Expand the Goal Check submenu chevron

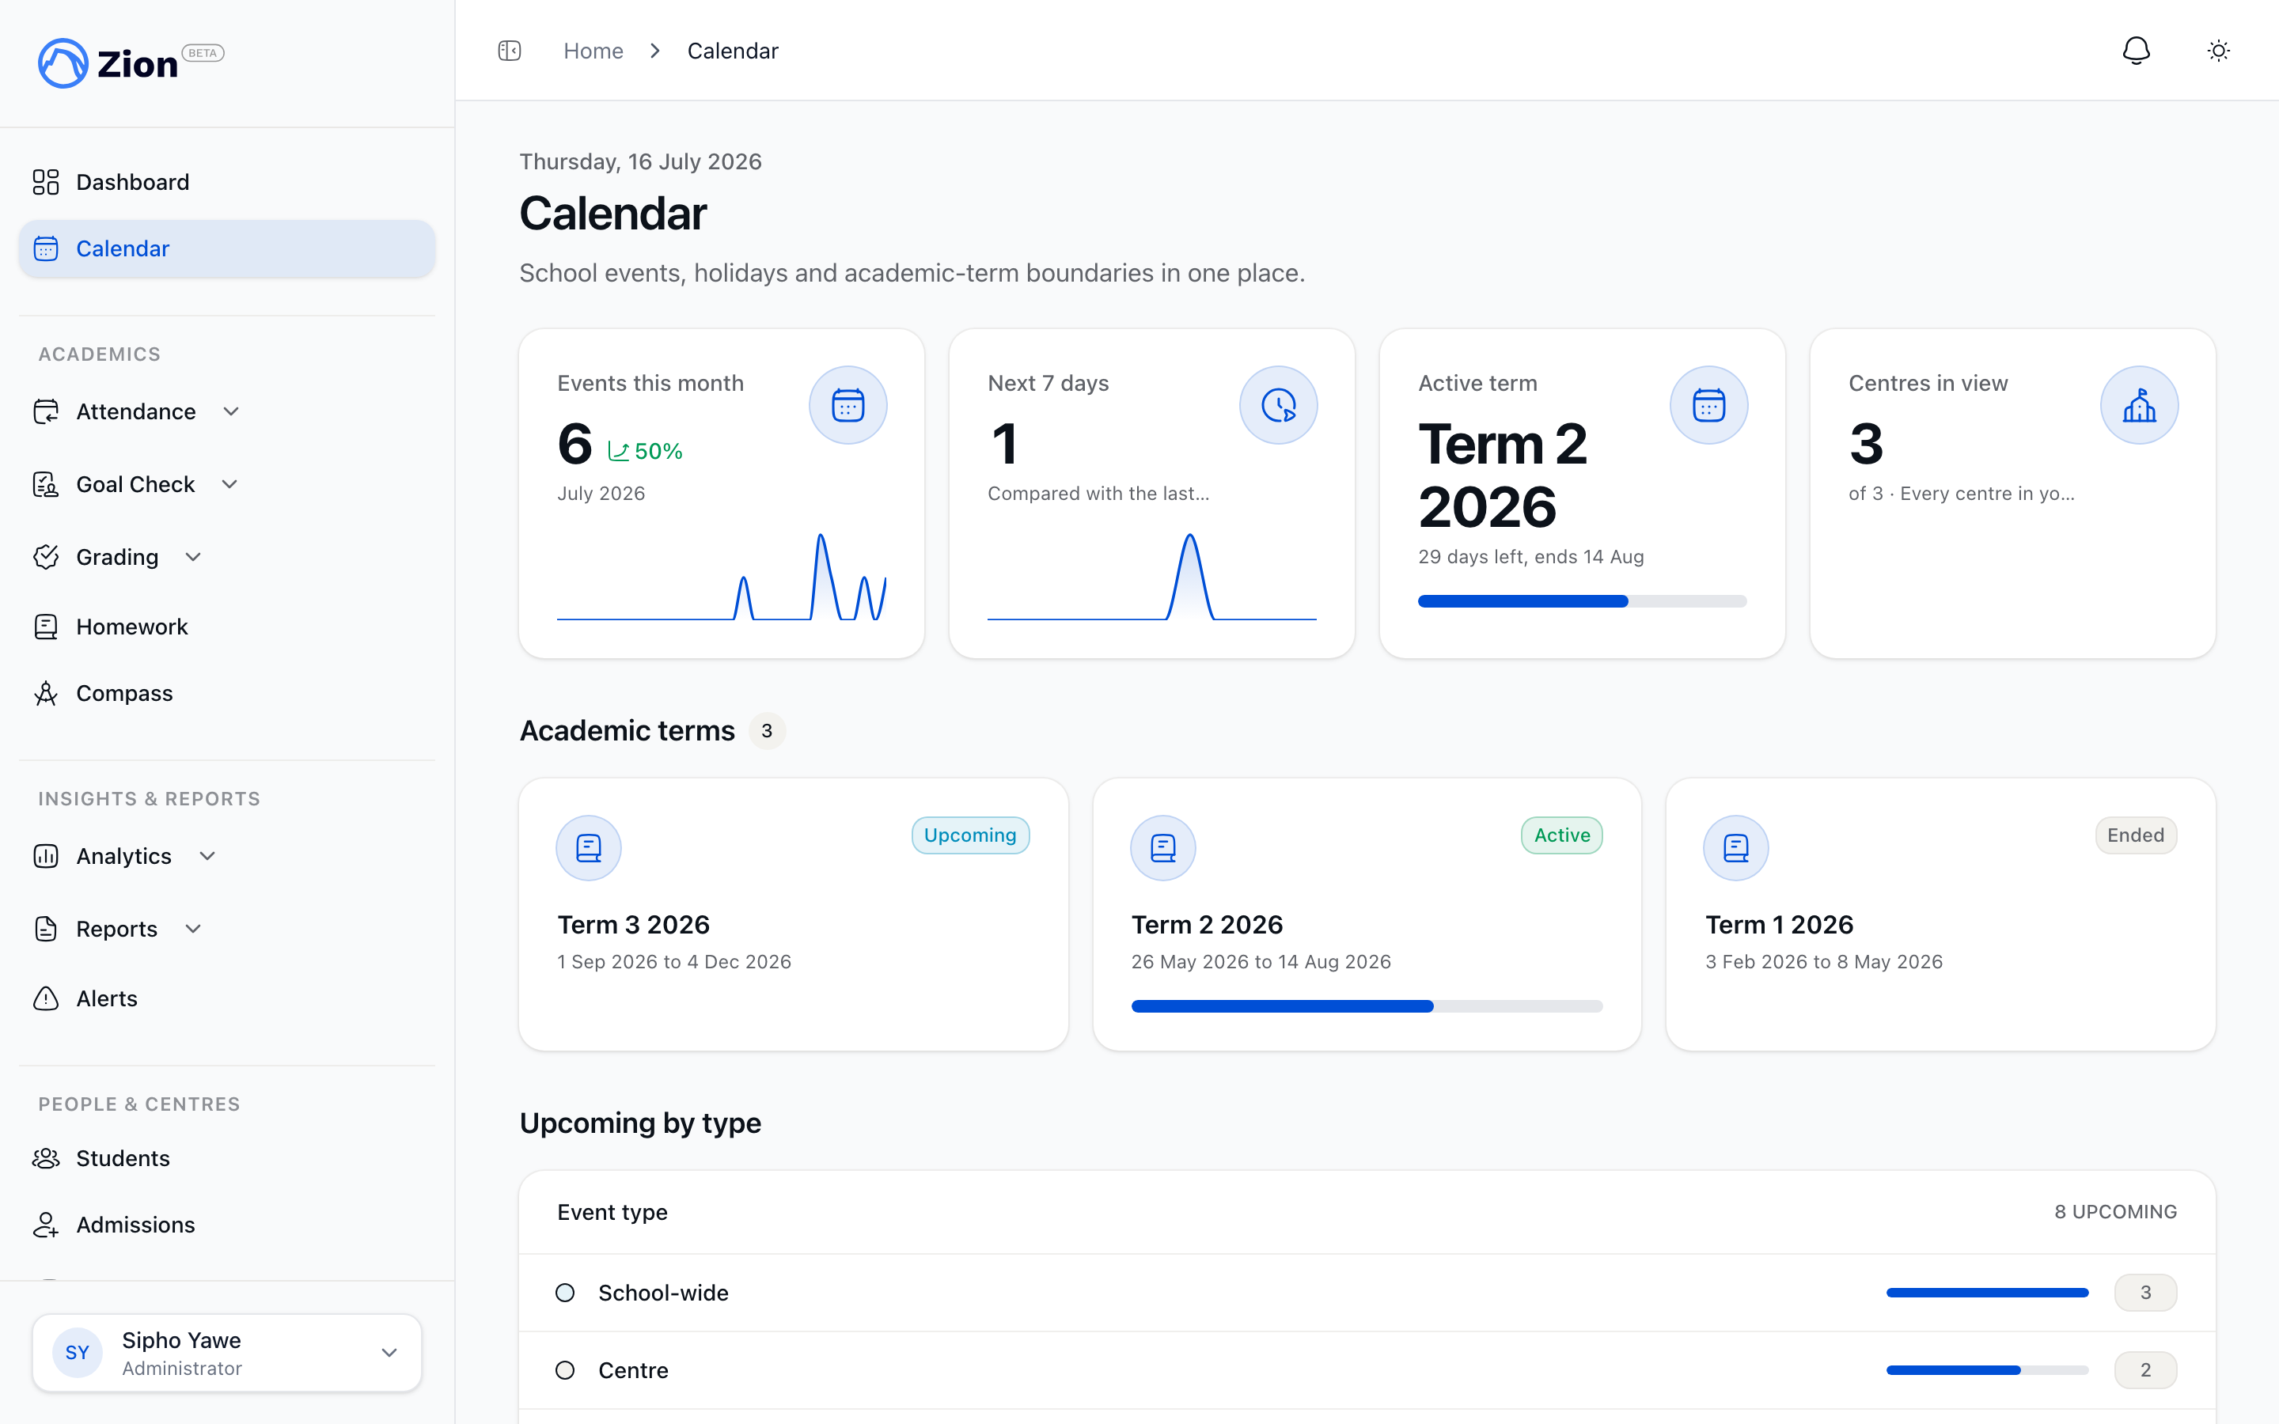tap(229, 484)
